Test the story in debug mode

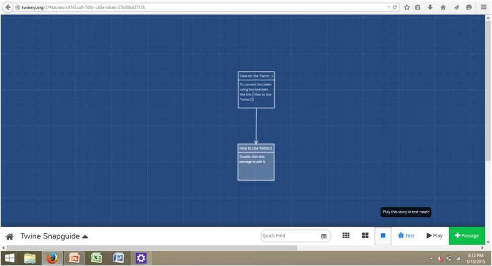pyautogui.click(x=406, y=235)
